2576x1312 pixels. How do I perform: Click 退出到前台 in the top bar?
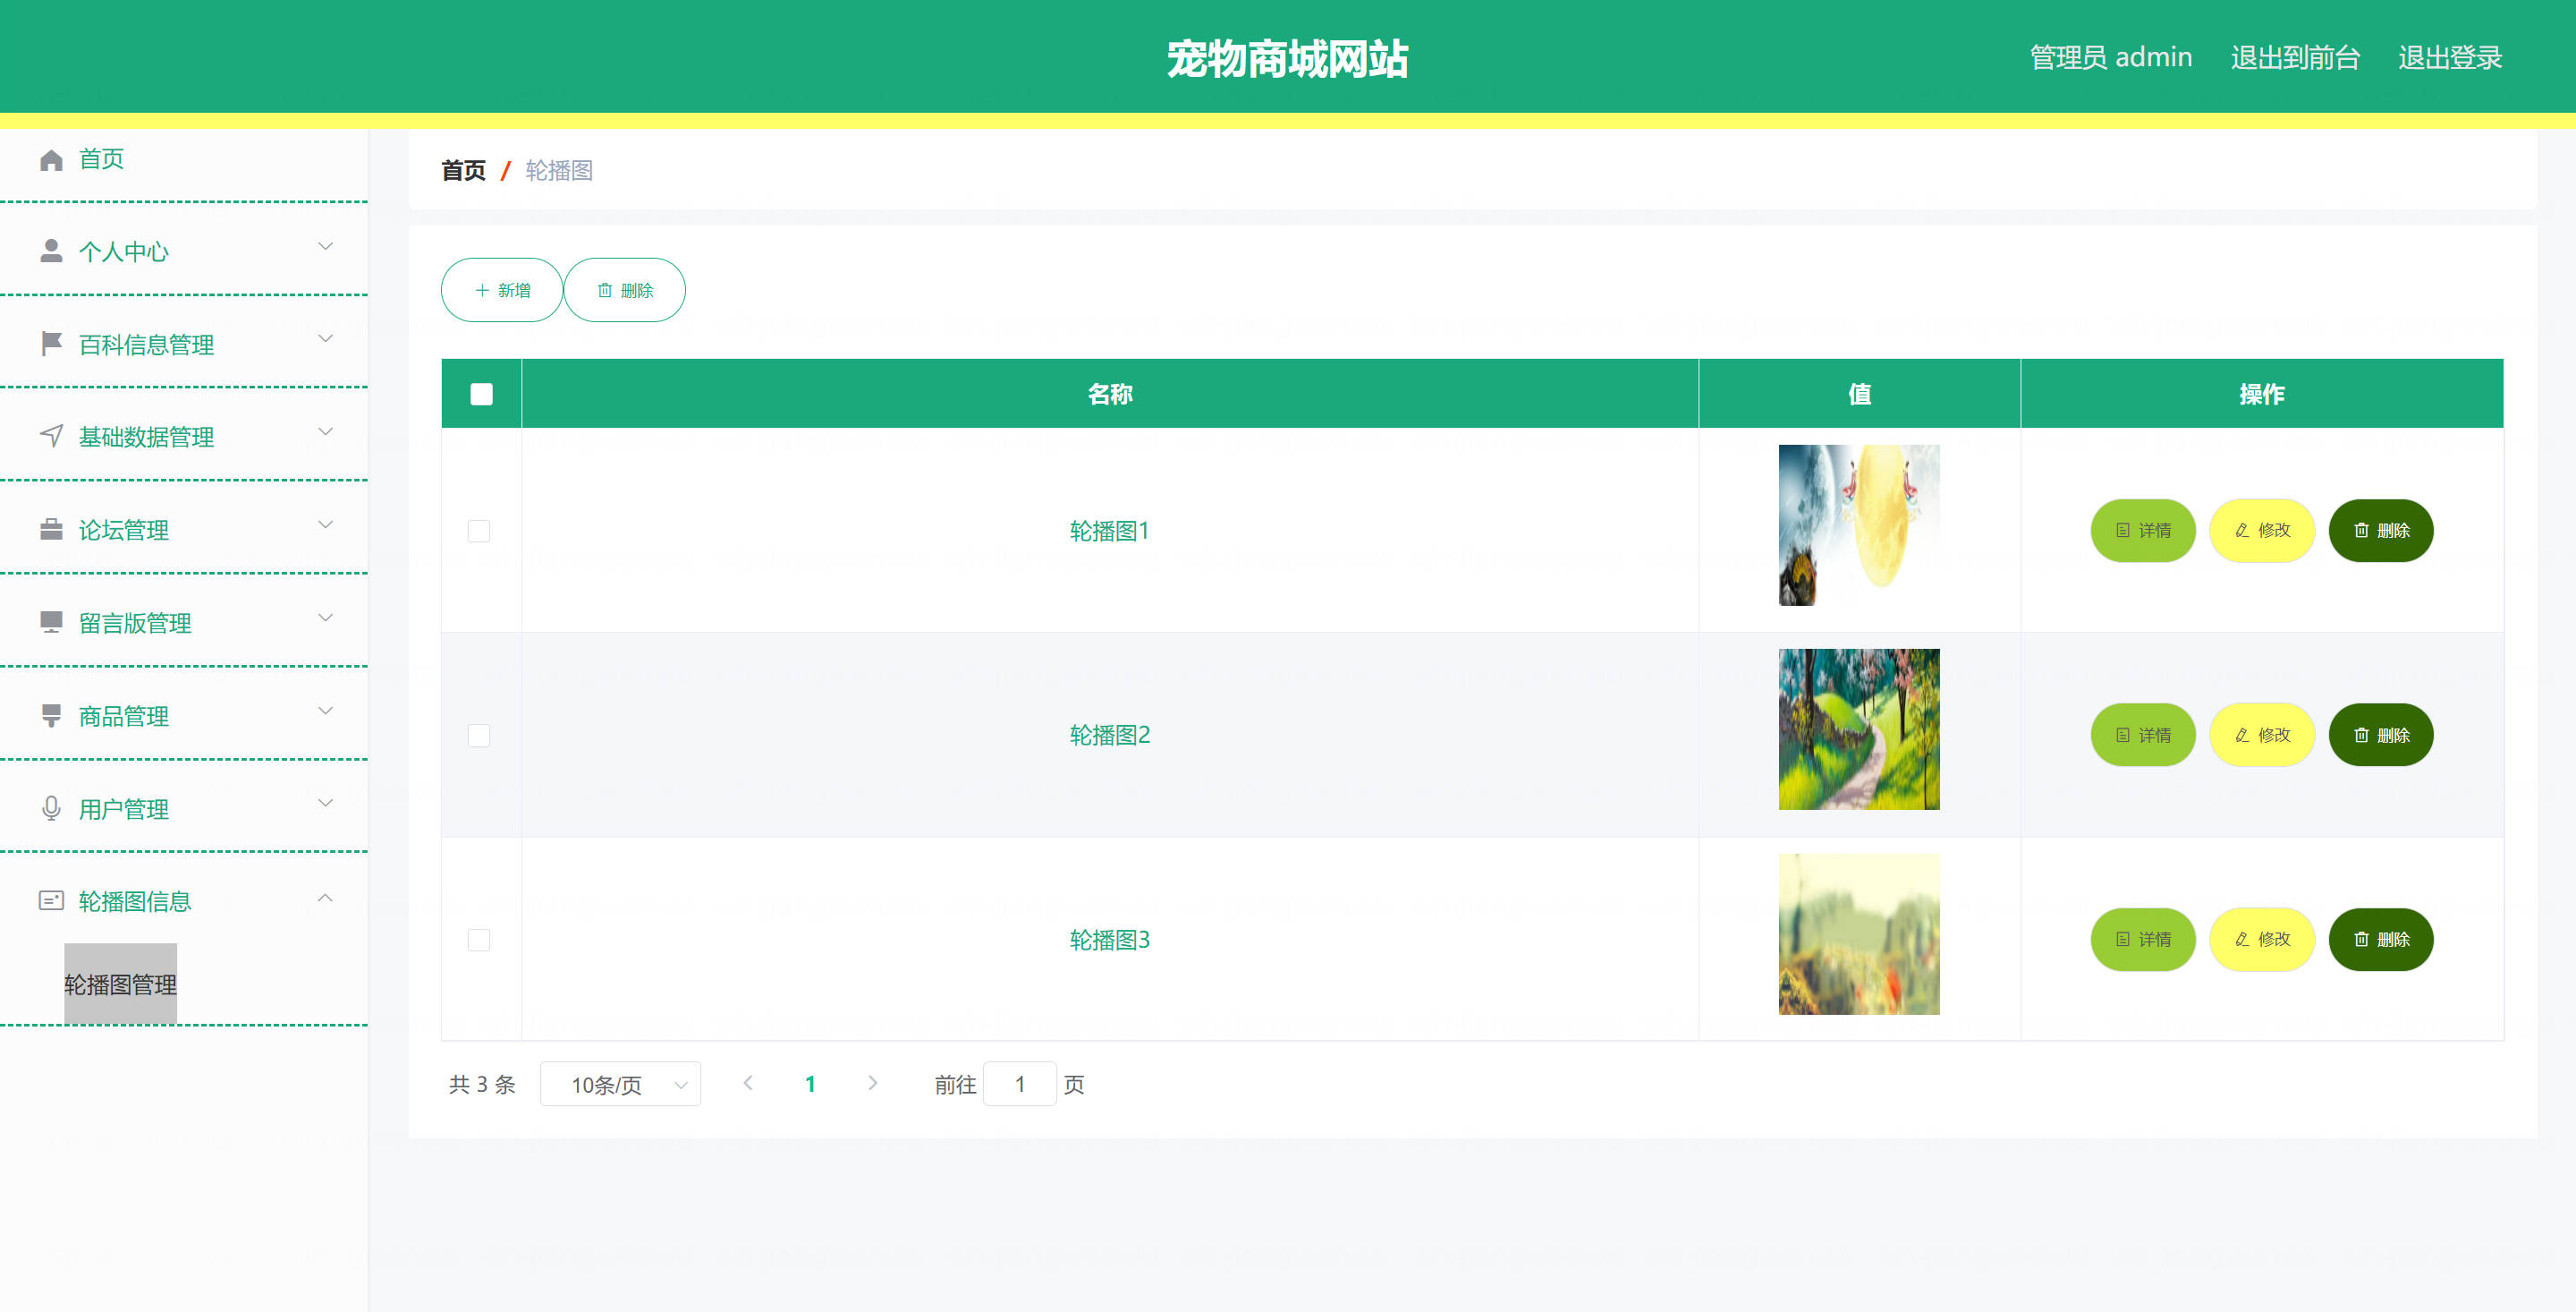click(x=2294, y=58)
